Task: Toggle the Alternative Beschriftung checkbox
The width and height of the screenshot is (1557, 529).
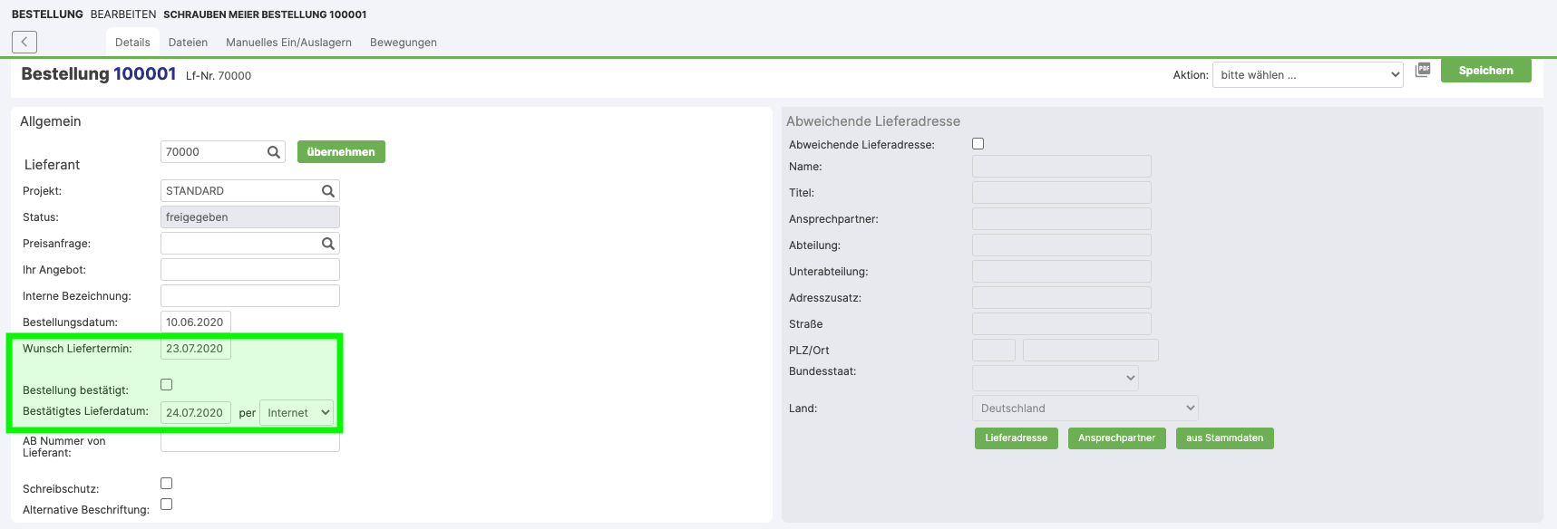Action: pyautogui.click(x=167, y=505)
